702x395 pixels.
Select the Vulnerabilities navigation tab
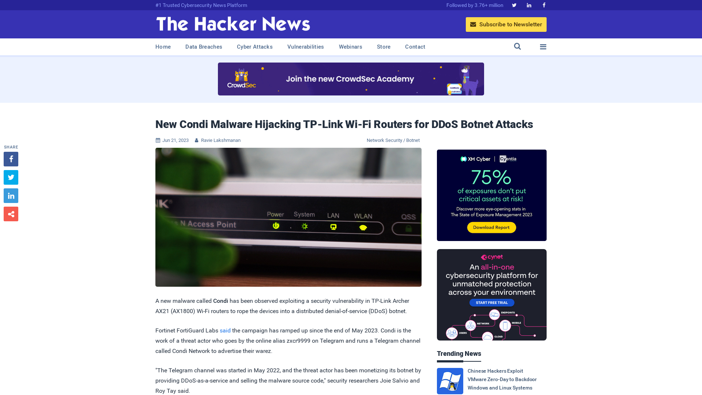[305, 47]
